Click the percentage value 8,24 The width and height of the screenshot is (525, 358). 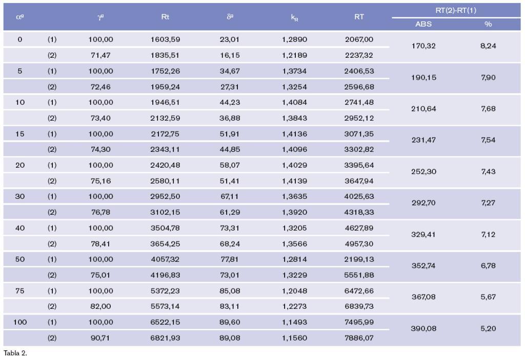488,46
